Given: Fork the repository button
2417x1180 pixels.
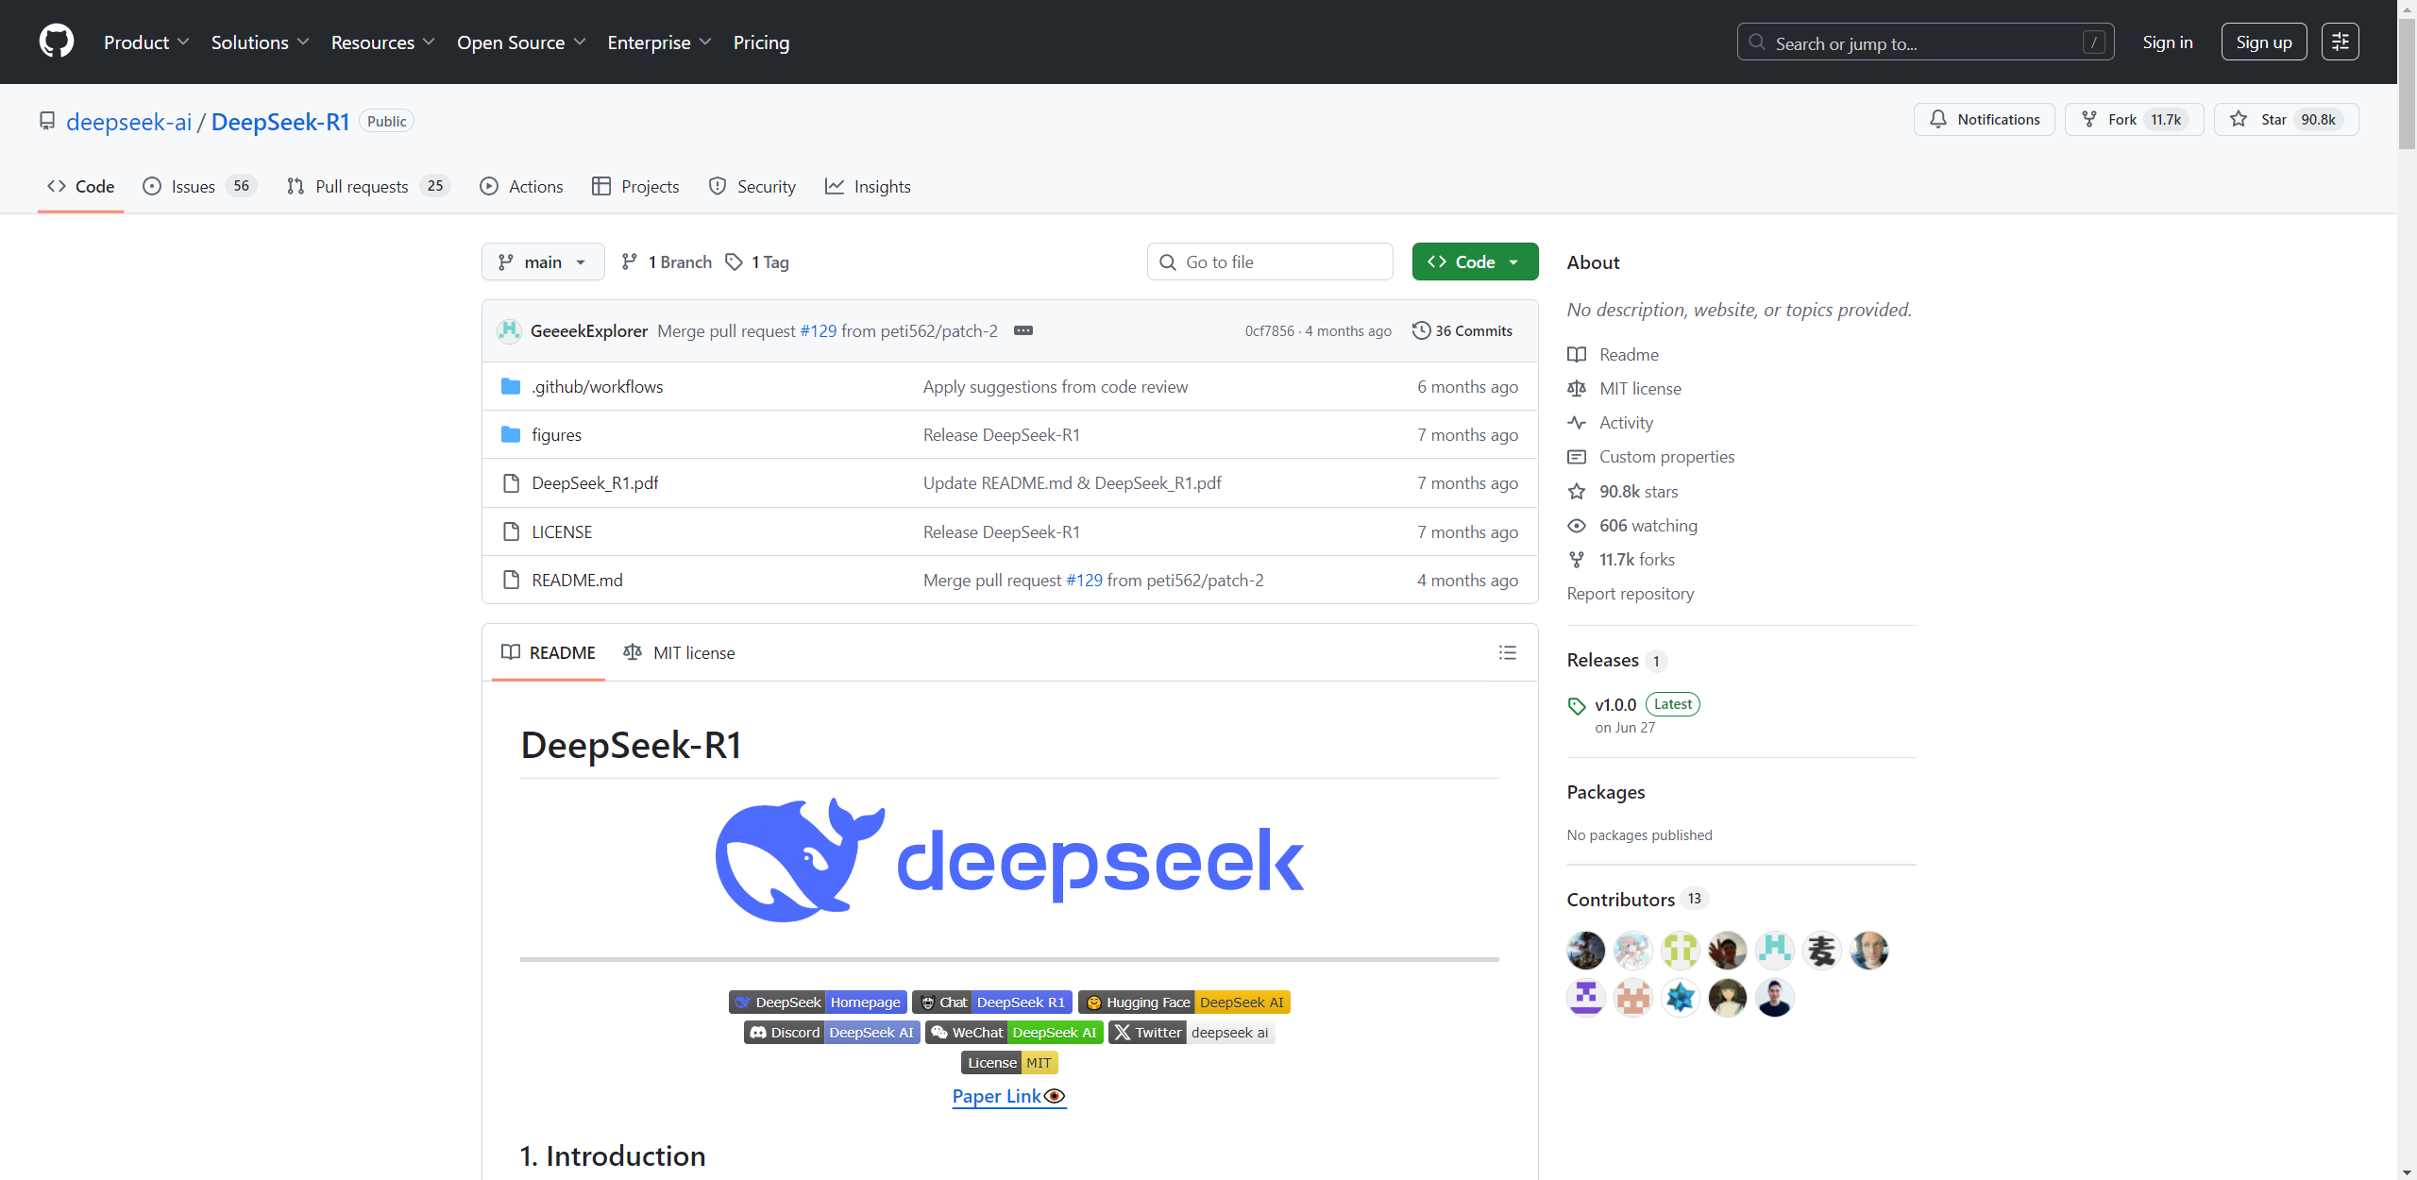Looking at the screenshot, I should click(2134, 119).
